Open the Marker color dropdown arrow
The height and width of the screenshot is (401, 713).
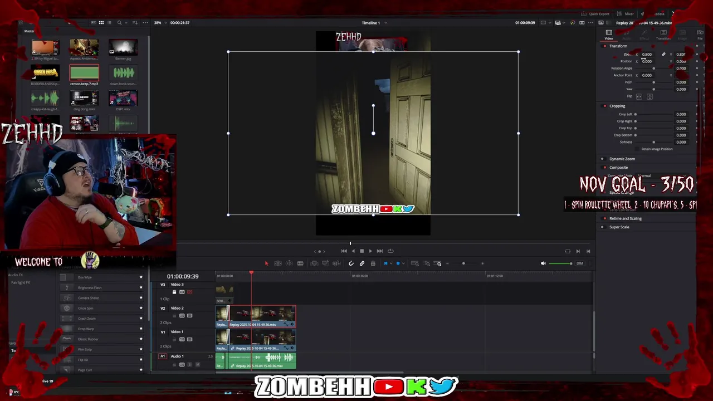click(403, 263)
